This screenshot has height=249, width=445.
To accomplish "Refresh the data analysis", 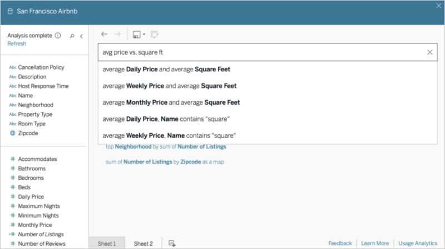I will tap(17, 44).
